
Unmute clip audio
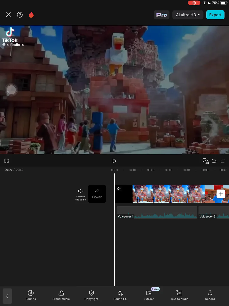pyautogui.click(x=80, y=195)
